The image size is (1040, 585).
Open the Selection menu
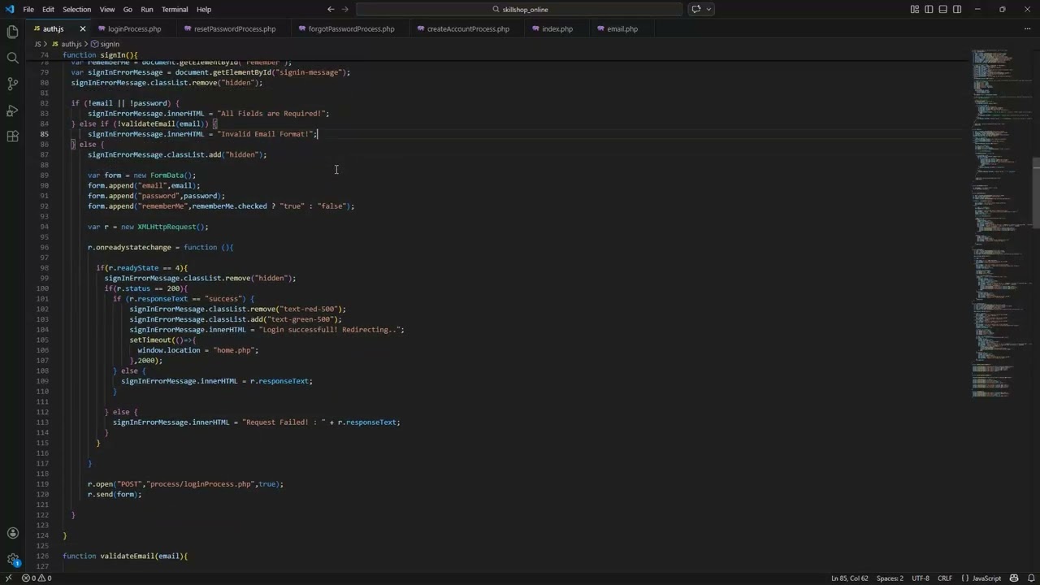[76, 9]
